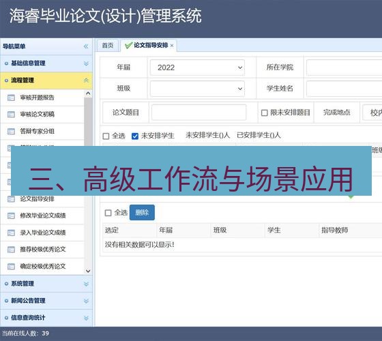The width and height of the screenshot is (382, 341).
Task: Toggle 限未安排题目 checkbox
Action: (x=265, y=113)
